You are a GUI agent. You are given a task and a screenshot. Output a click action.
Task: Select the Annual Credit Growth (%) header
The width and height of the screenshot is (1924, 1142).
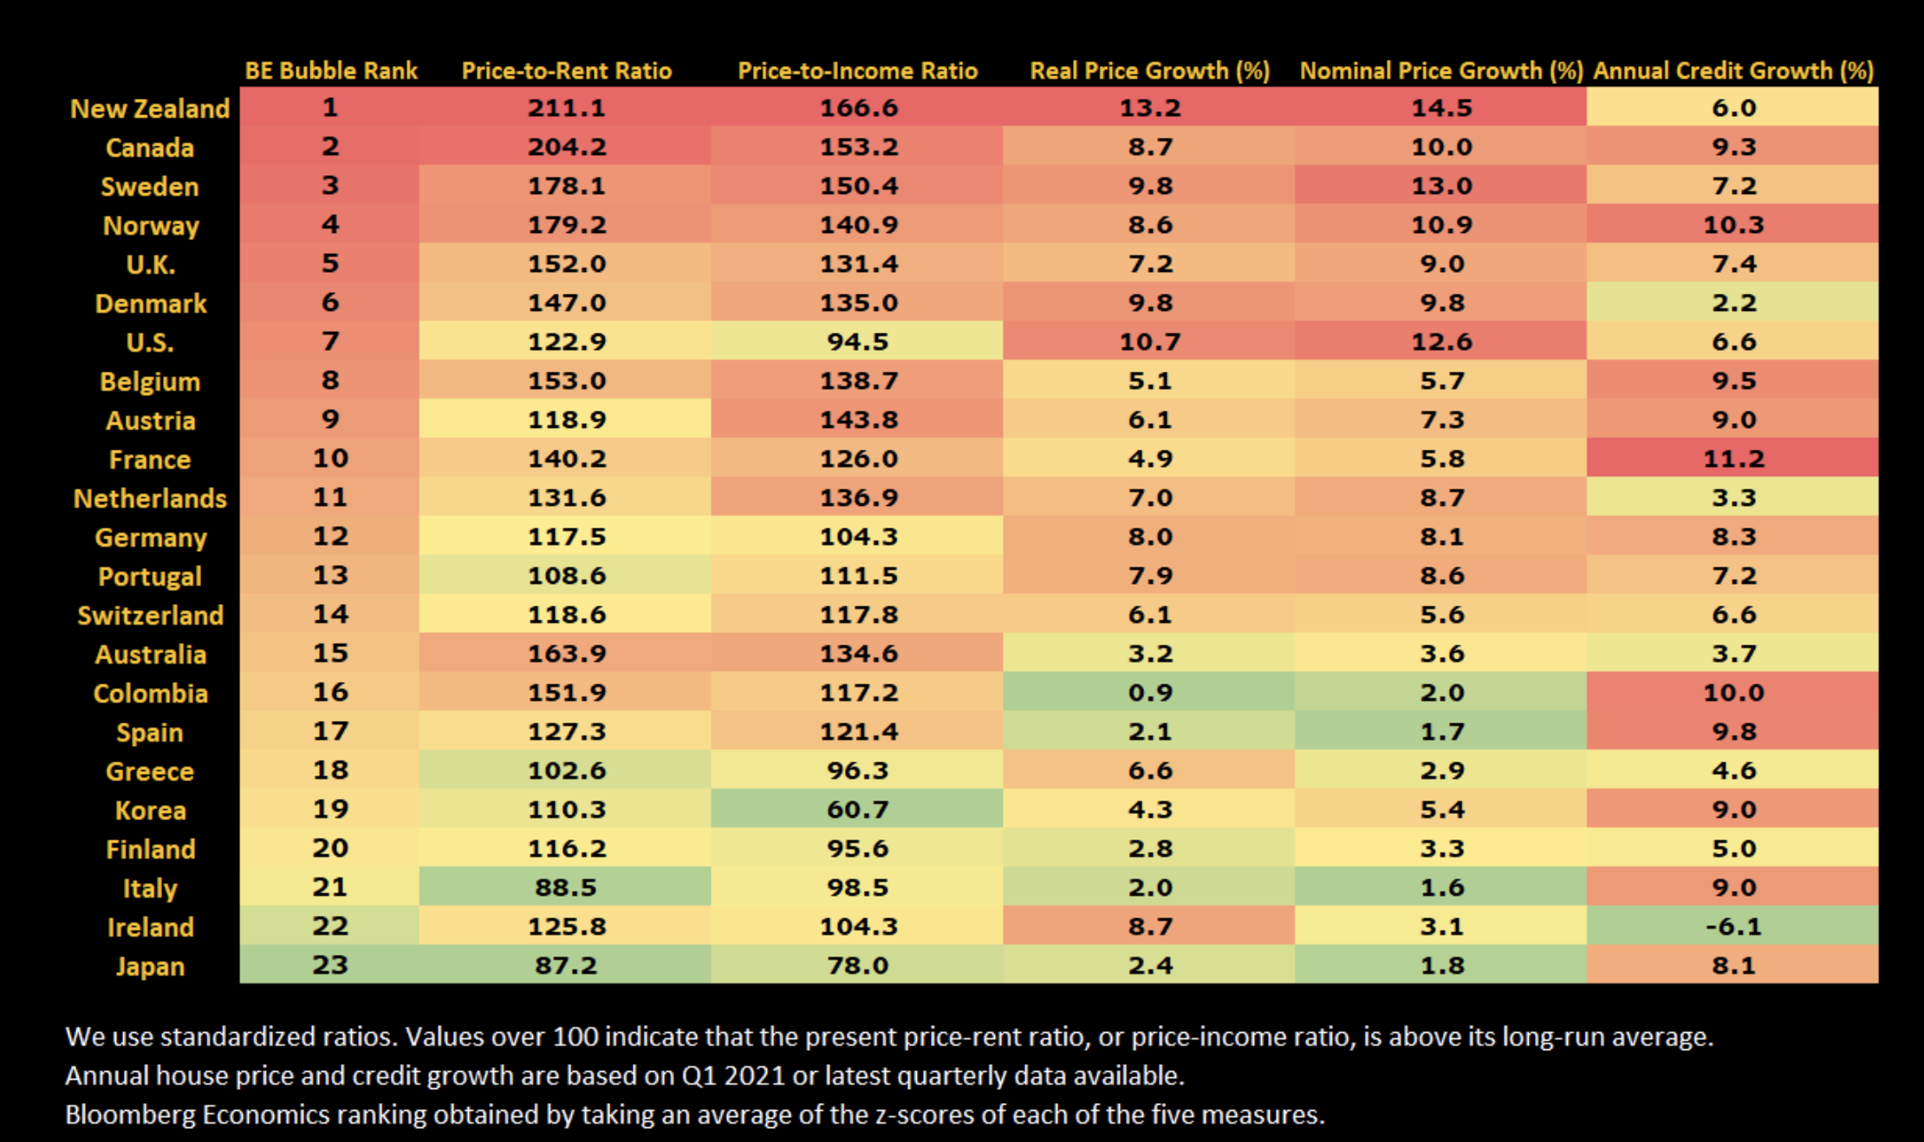click(x=1733, y=71)
